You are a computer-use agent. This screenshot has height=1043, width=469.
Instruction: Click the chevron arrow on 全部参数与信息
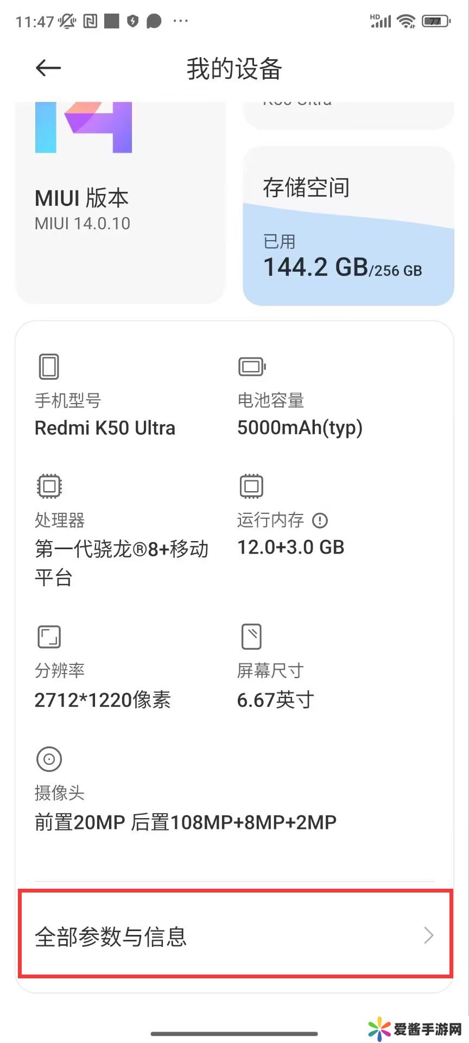[429, 935]
